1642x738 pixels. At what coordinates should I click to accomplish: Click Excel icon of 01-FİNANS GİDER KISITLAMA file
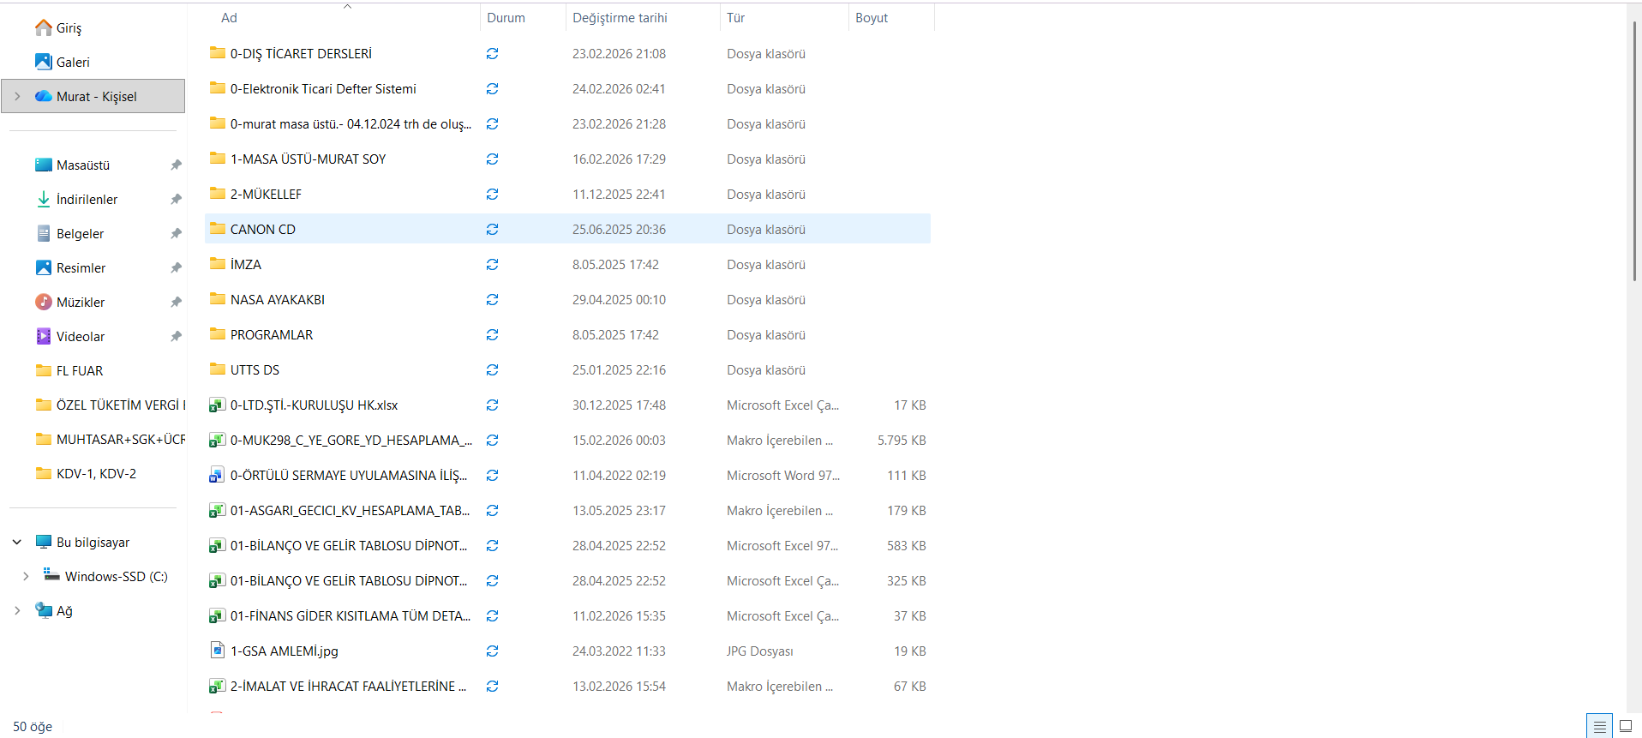(x=218, y=616)
